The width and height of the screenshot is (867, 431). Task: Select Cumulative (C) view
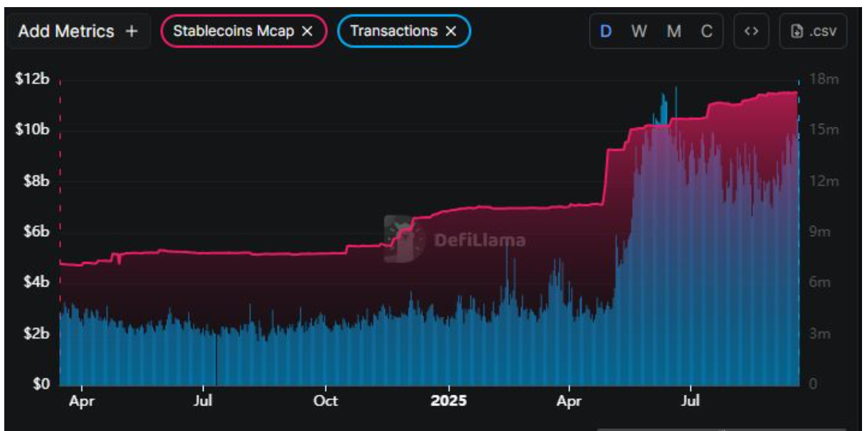[706, 31]
